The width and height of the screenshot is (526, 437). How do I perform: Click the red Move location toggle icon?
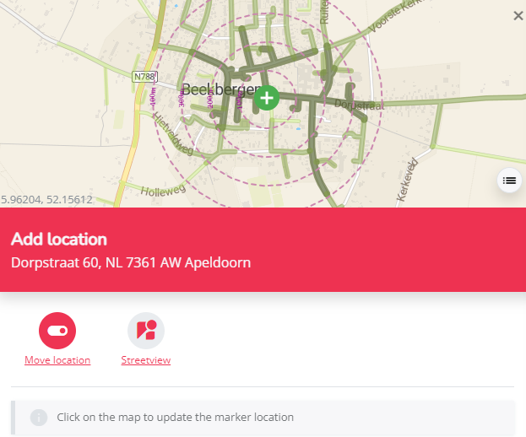point(57,331)
